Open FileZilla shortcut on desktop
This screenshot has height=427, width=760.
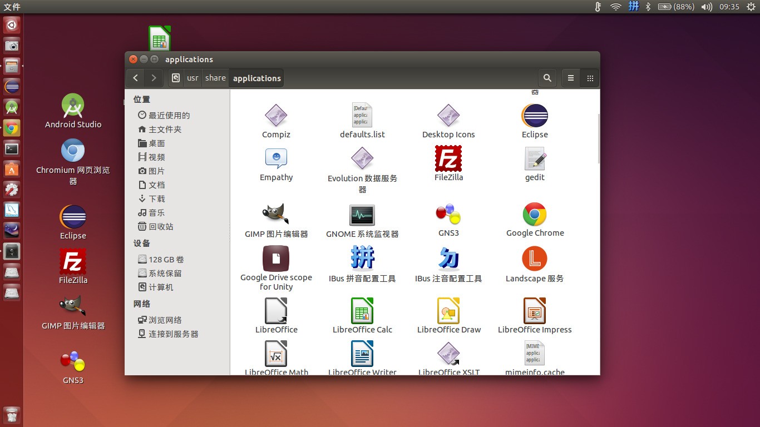click(x=73, y=266)
